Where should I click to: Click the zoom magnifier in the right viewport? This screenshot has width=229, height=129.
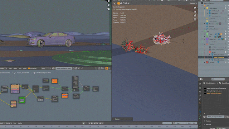point(195,8)
